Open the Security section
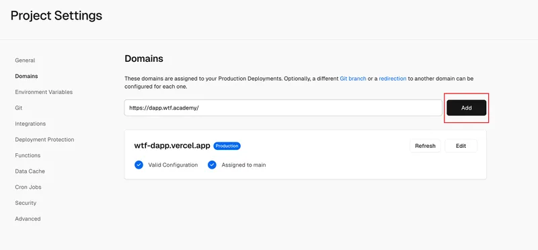The image size is (538, 250). (26, 203)
